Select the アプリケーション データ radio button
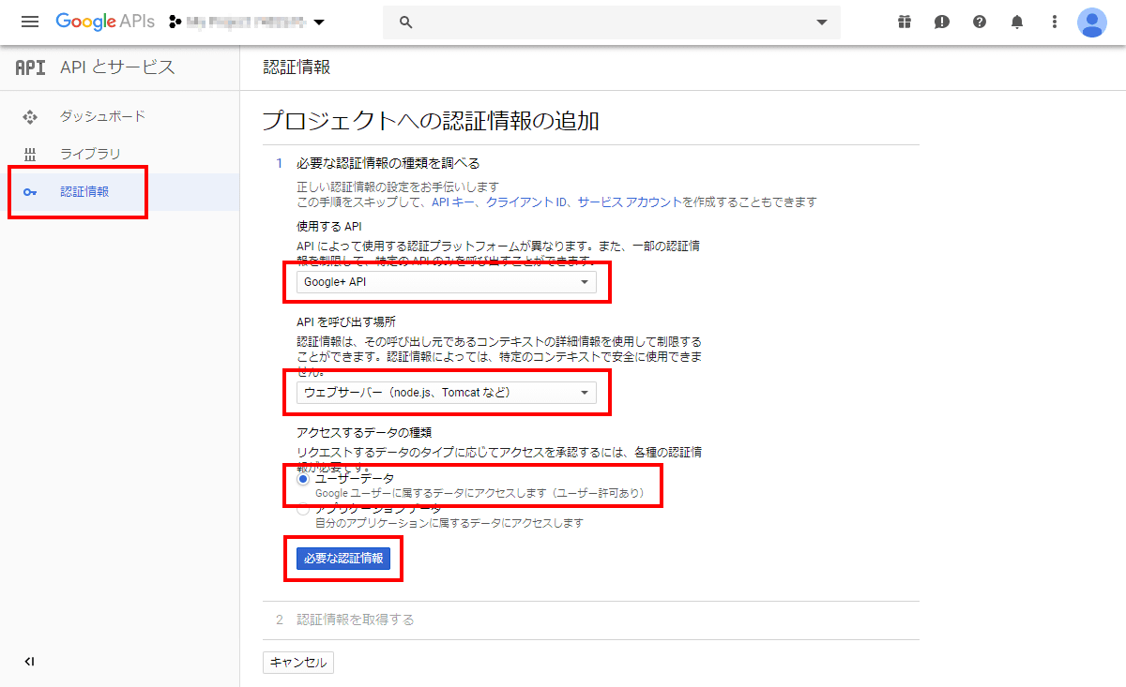This screenshot has width=1126, height=687. pos(303,510)
